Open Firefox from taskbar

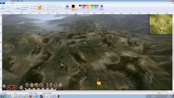click(x=30, y=96)
